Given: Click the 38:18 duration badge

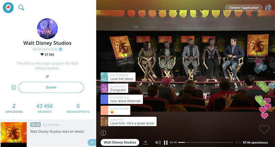Looking at the screenshot, I should coord(35,125).
